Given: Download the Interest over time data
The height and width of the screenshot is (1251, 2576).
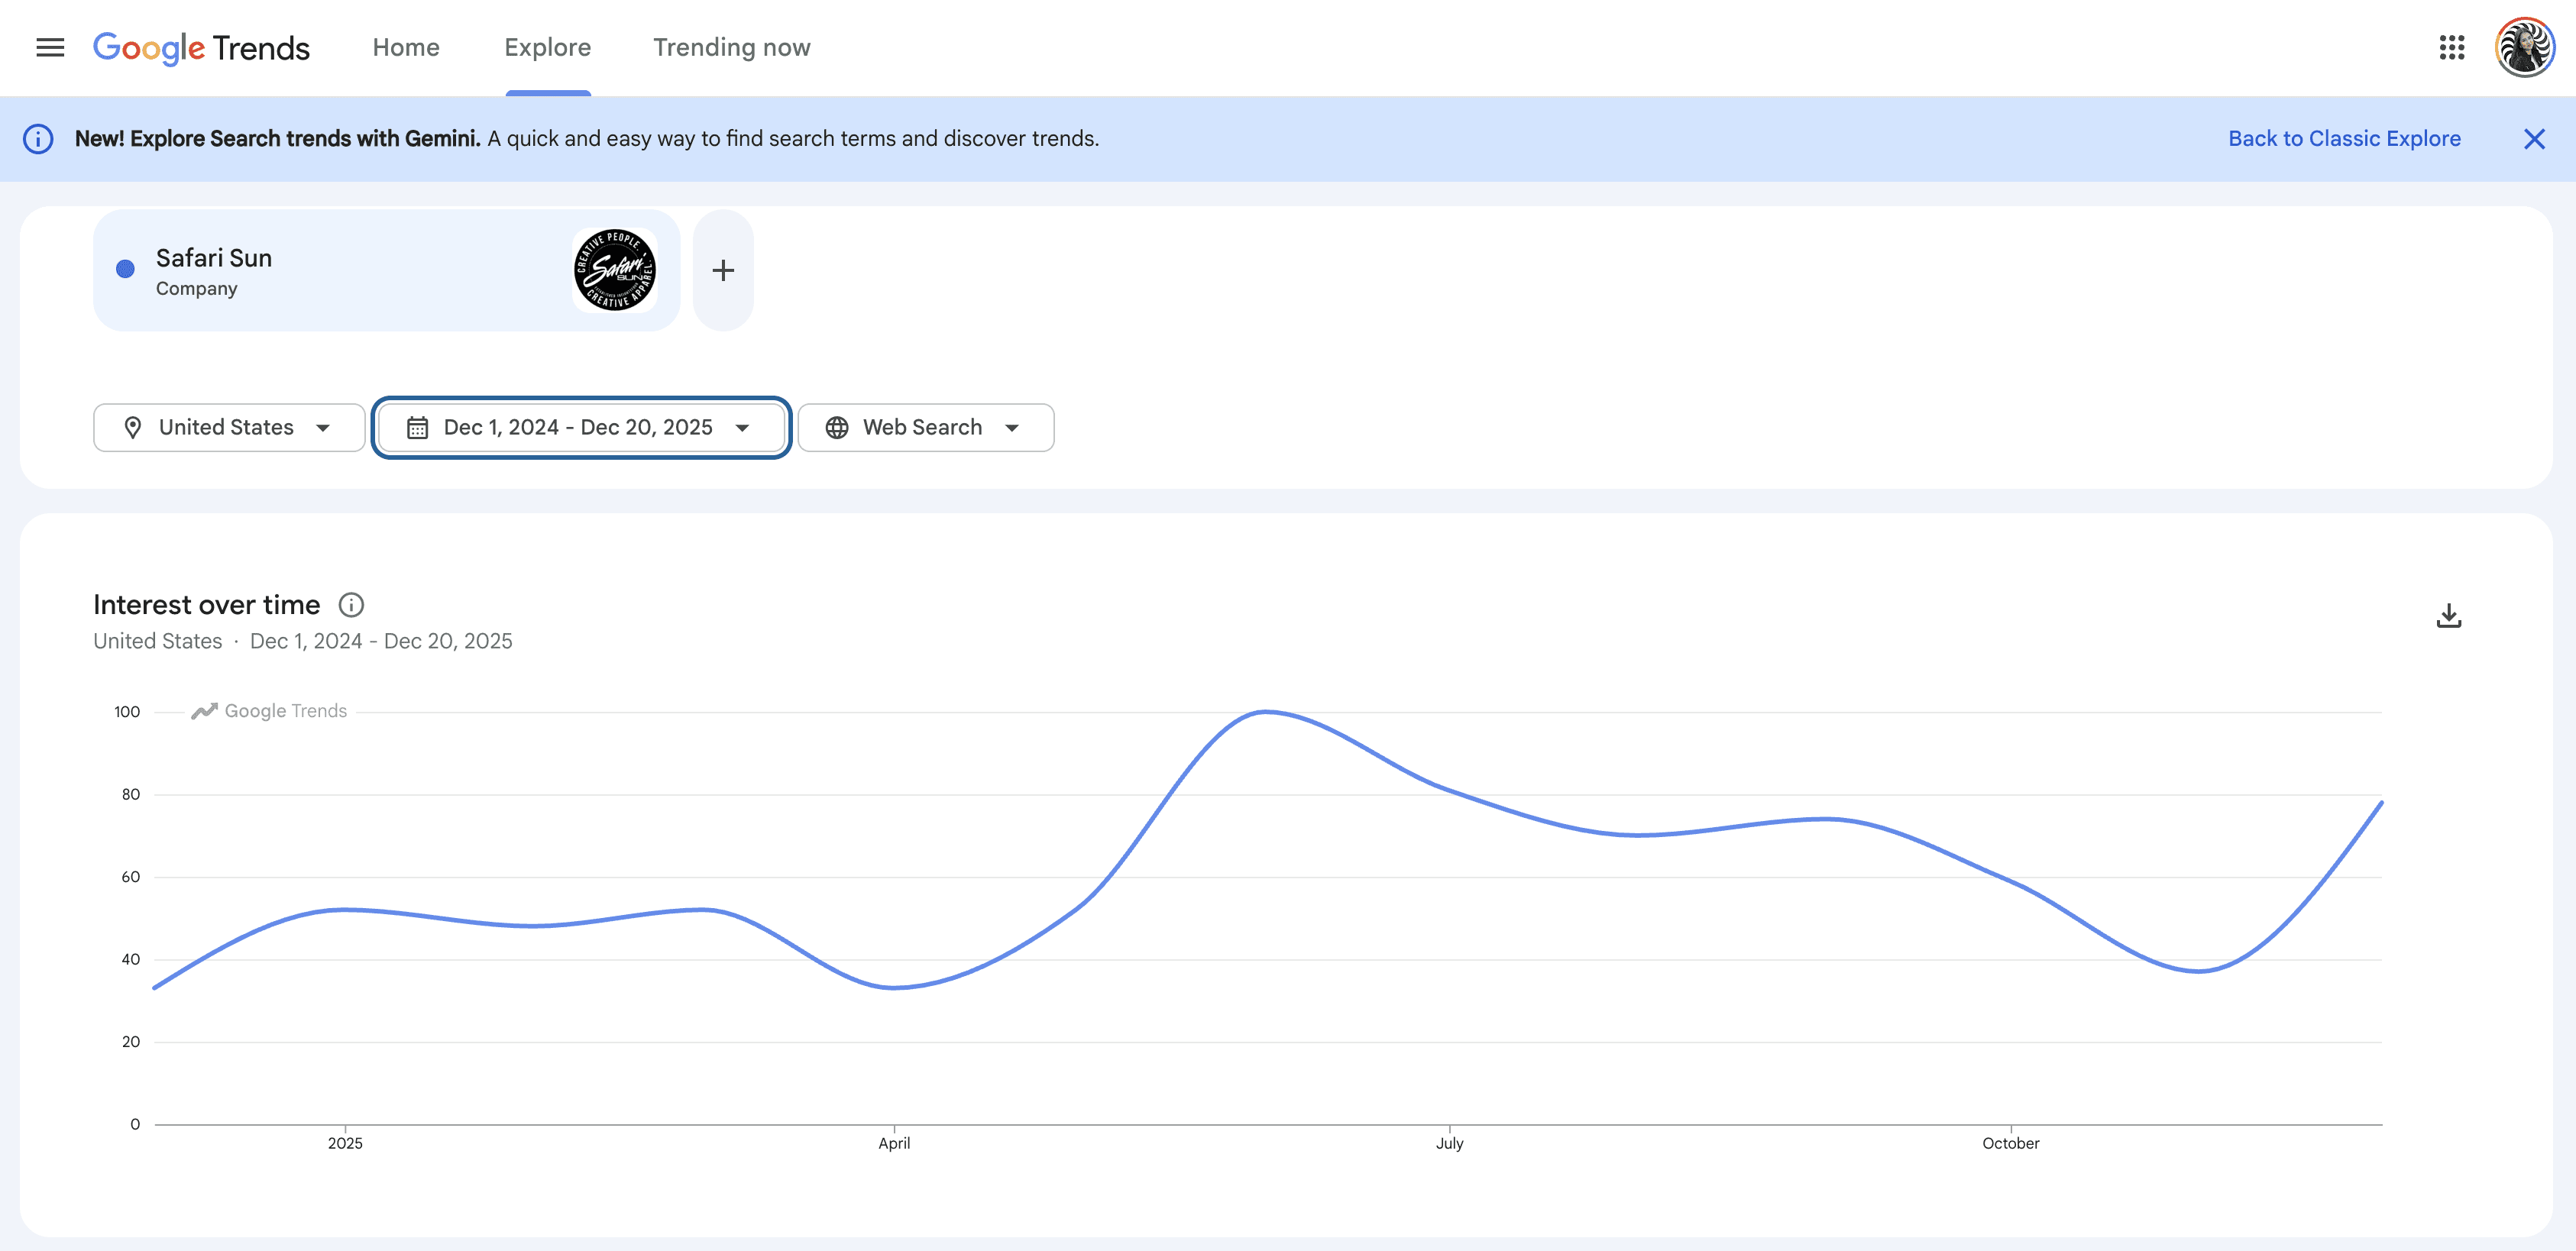Looking at the screenshot, I should (2448, 616).
